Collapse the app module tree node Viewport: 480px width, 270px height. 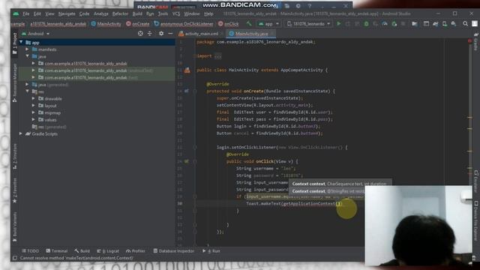pyautogui.click(x=21, y=42)
